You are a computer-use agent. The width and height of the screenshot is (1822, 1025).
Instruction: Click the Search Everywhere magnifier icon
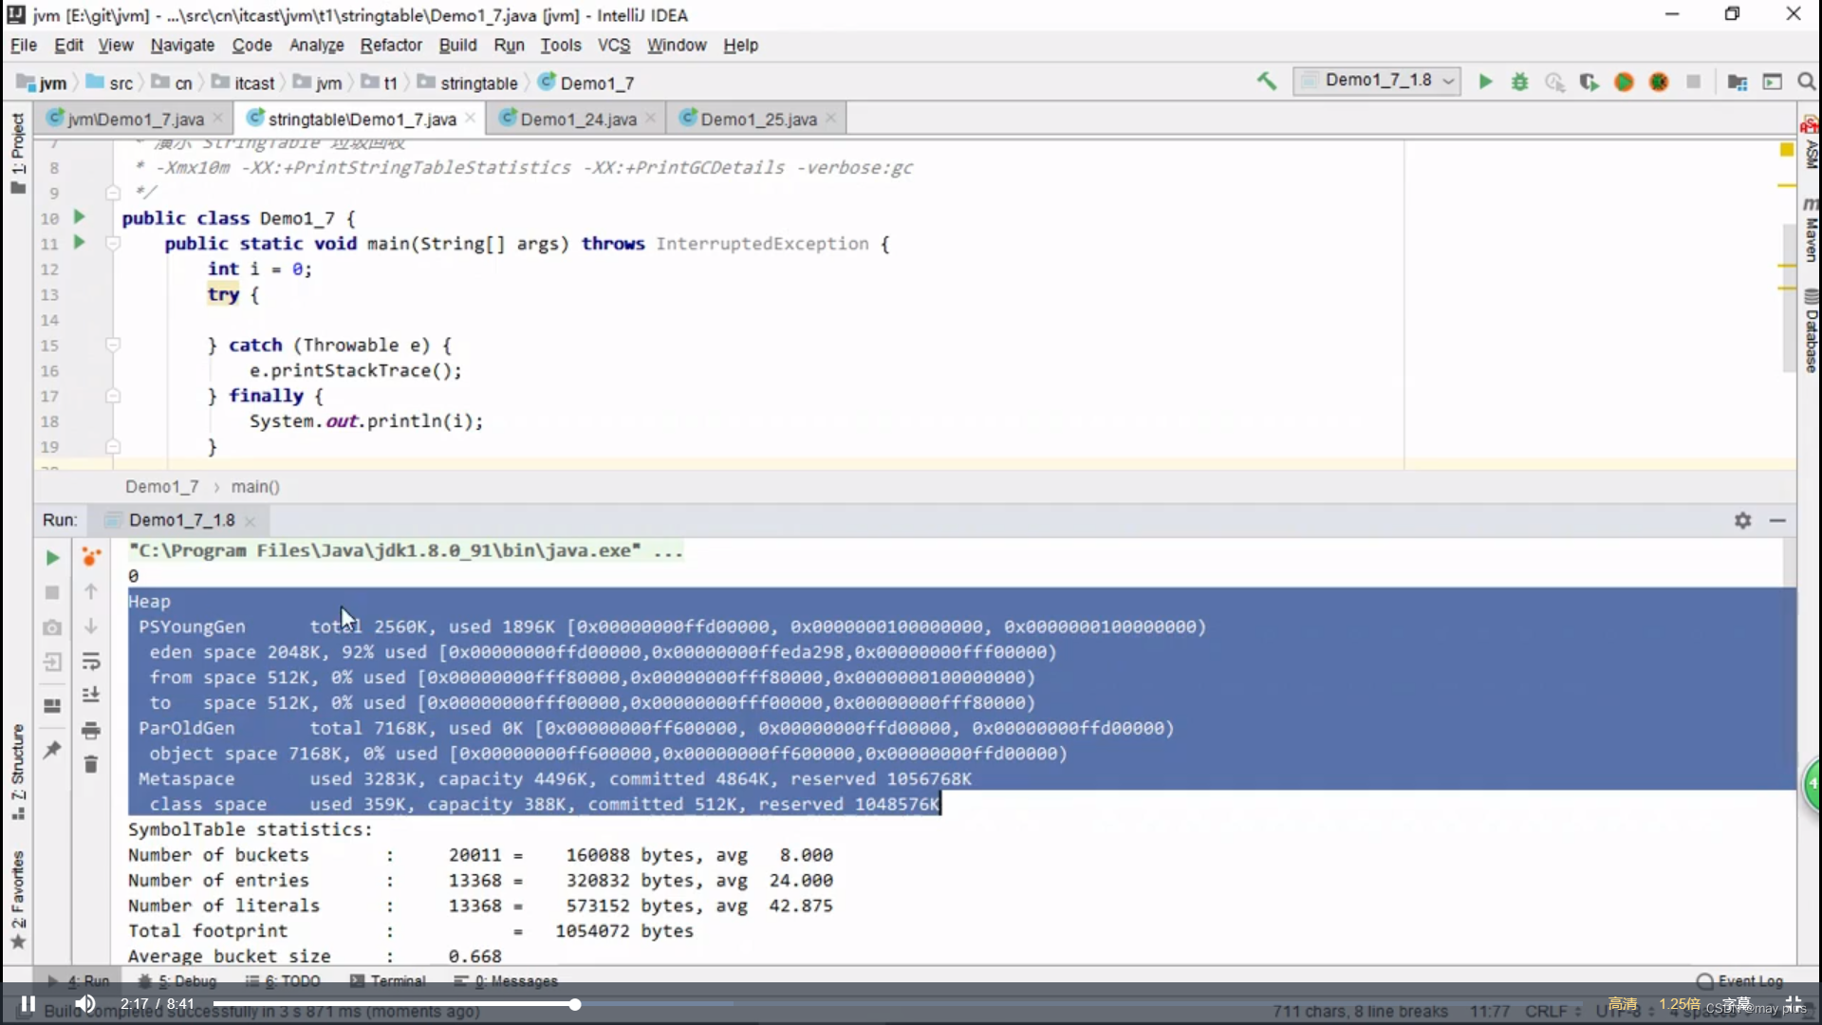coord(1806,83)
